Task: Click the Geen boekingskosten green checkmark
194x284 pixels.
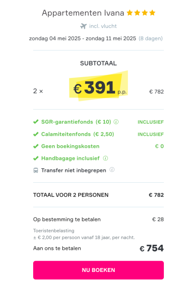Action: [x=36, y=146]
